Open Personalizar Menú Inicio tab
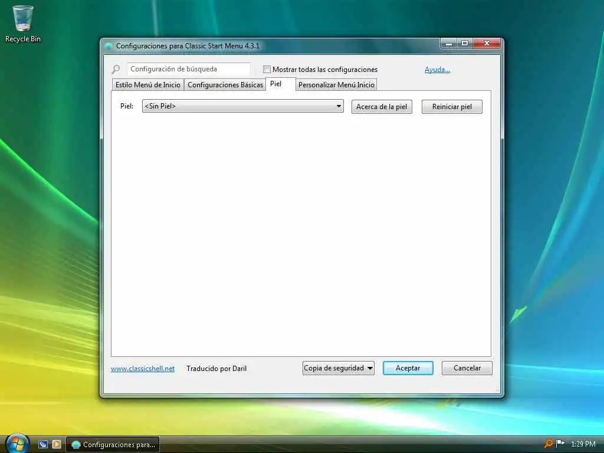 336,85
